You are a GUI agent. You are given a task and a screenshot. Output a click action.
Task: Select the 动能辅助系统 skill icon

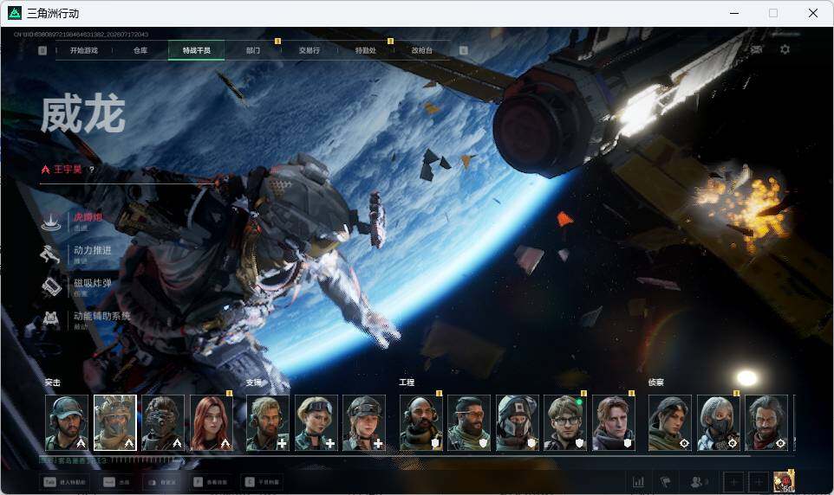pos(51,319)
